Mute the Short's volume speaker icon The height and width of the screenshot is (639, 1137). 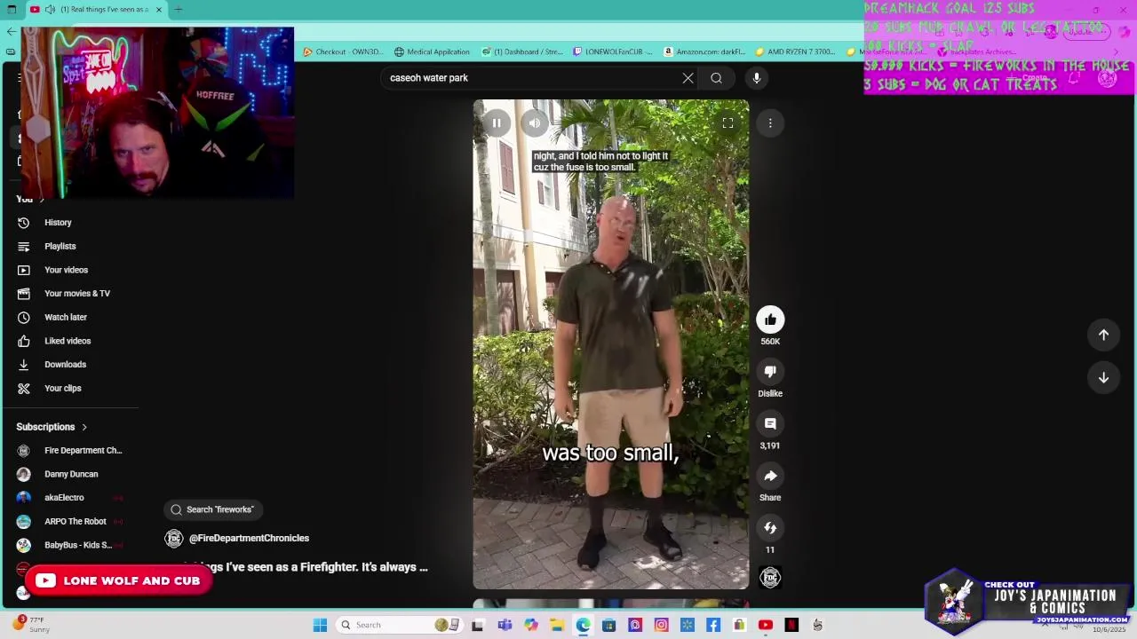click(x=534, y=123)
